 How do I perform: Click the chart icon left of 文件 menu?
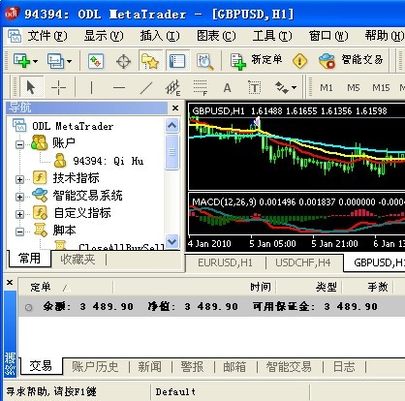point(15,36)
